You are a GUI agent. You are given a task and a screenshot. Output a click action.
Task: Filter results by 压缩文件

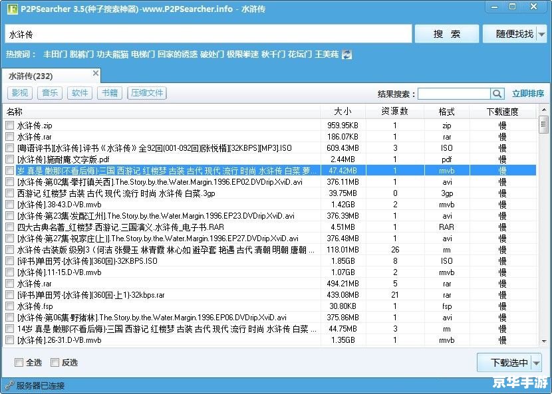(147, 93)
